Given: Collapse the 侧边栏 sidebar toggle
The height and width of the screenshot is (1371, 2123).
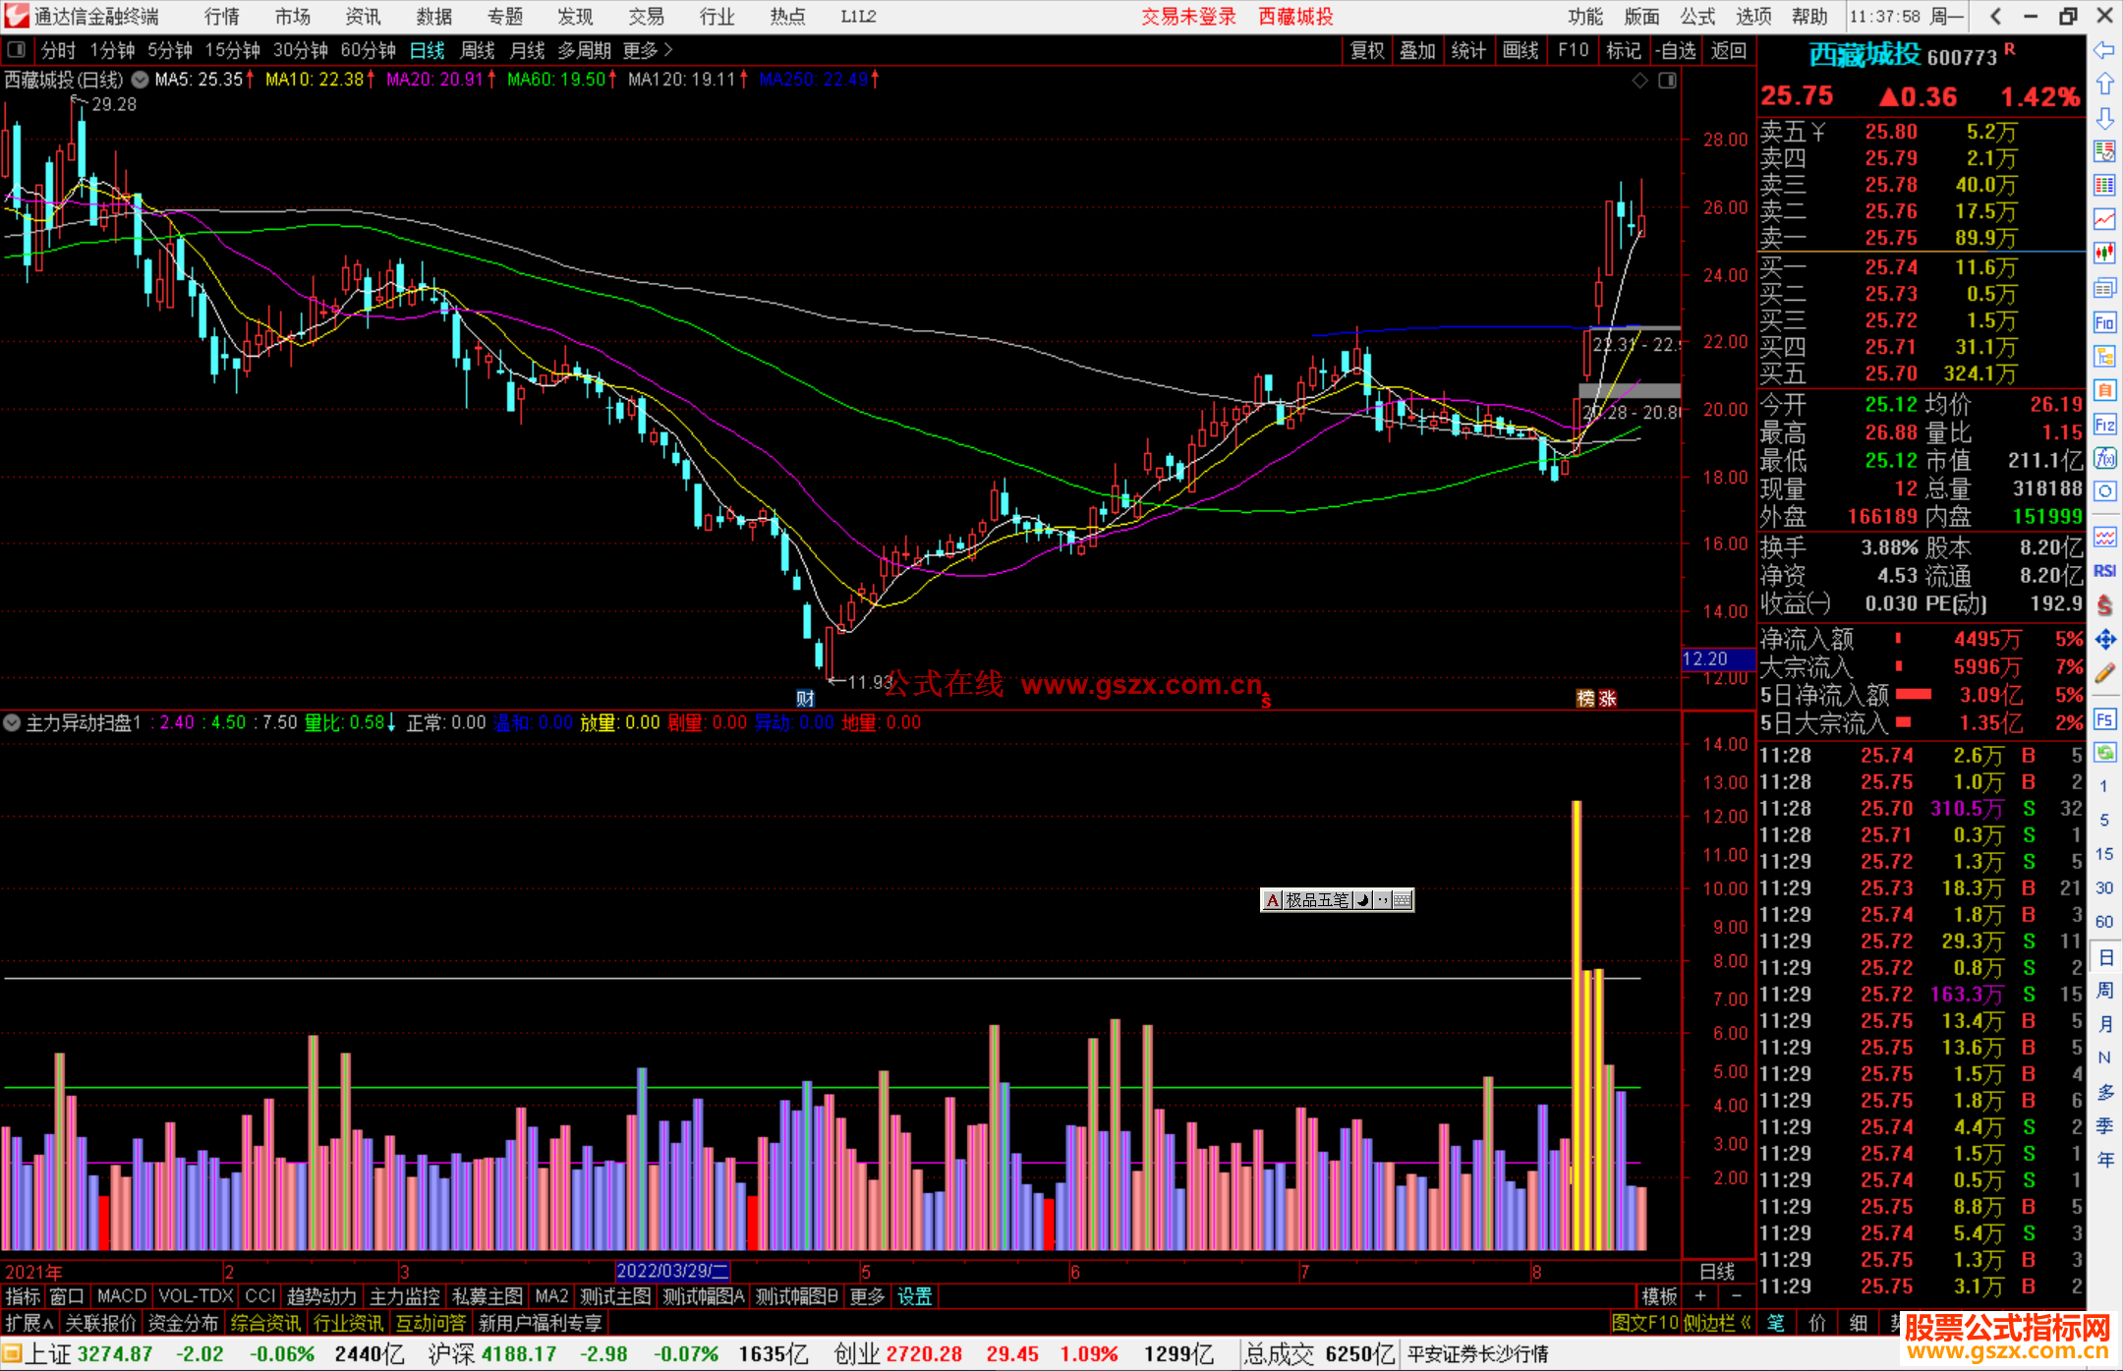Looking at the screenshot, I should coord(1717,1323).
